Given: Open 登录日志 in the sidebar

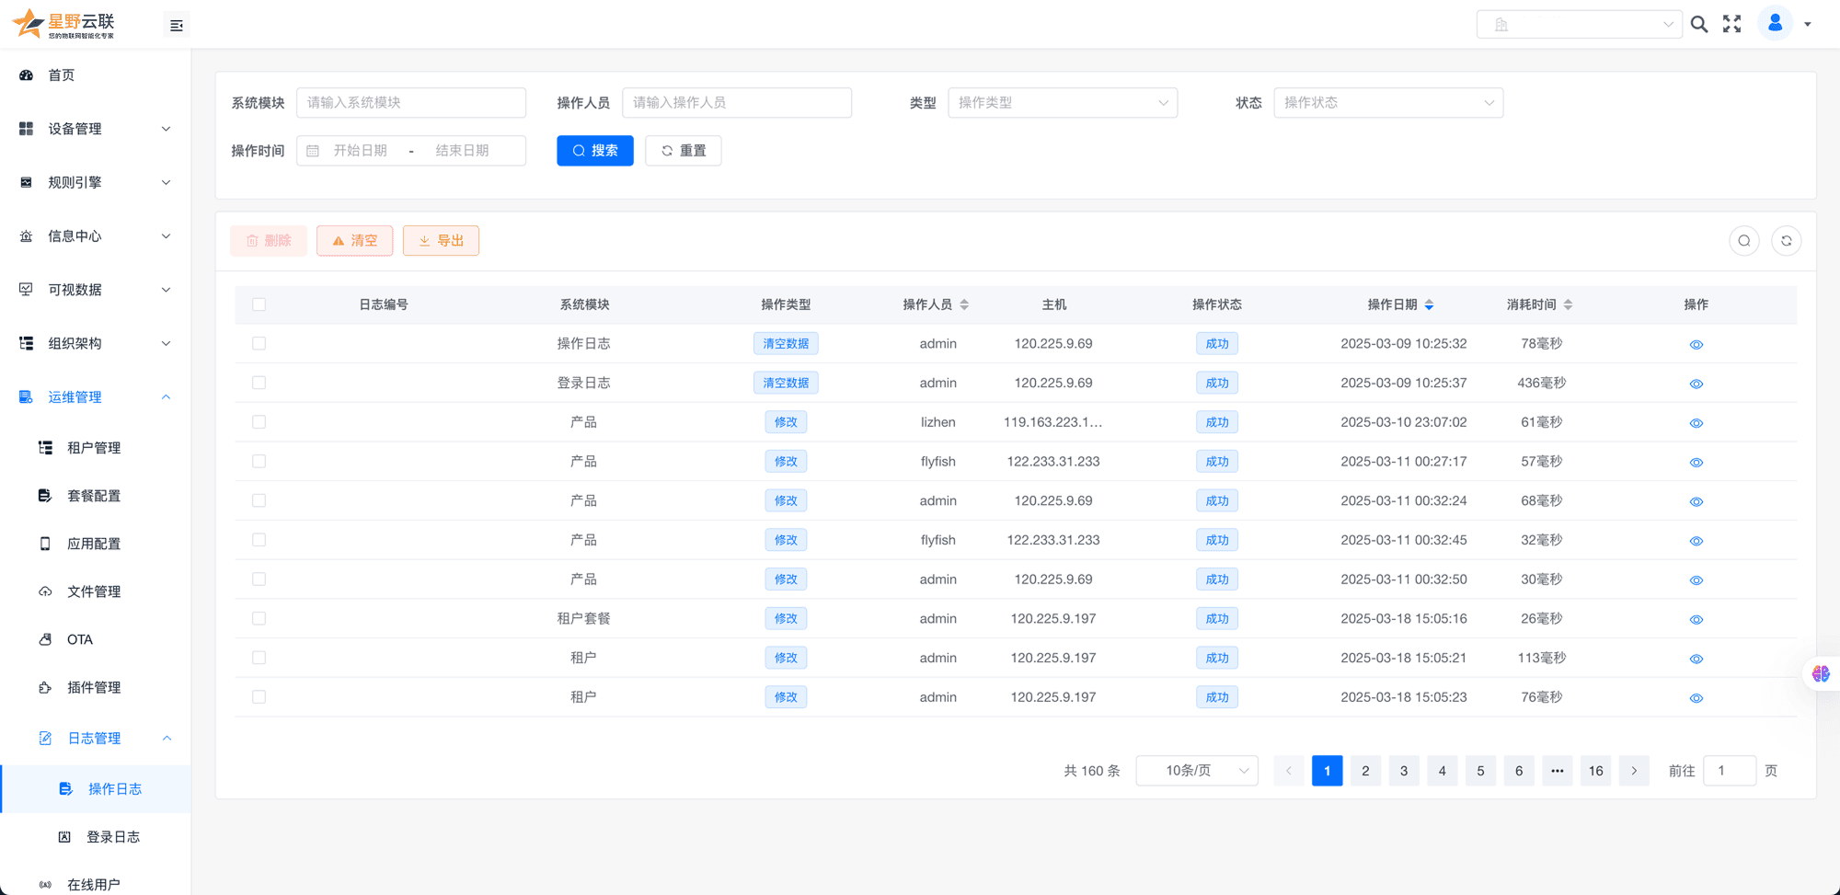Looking at the screenshot, I should (112, 837).
